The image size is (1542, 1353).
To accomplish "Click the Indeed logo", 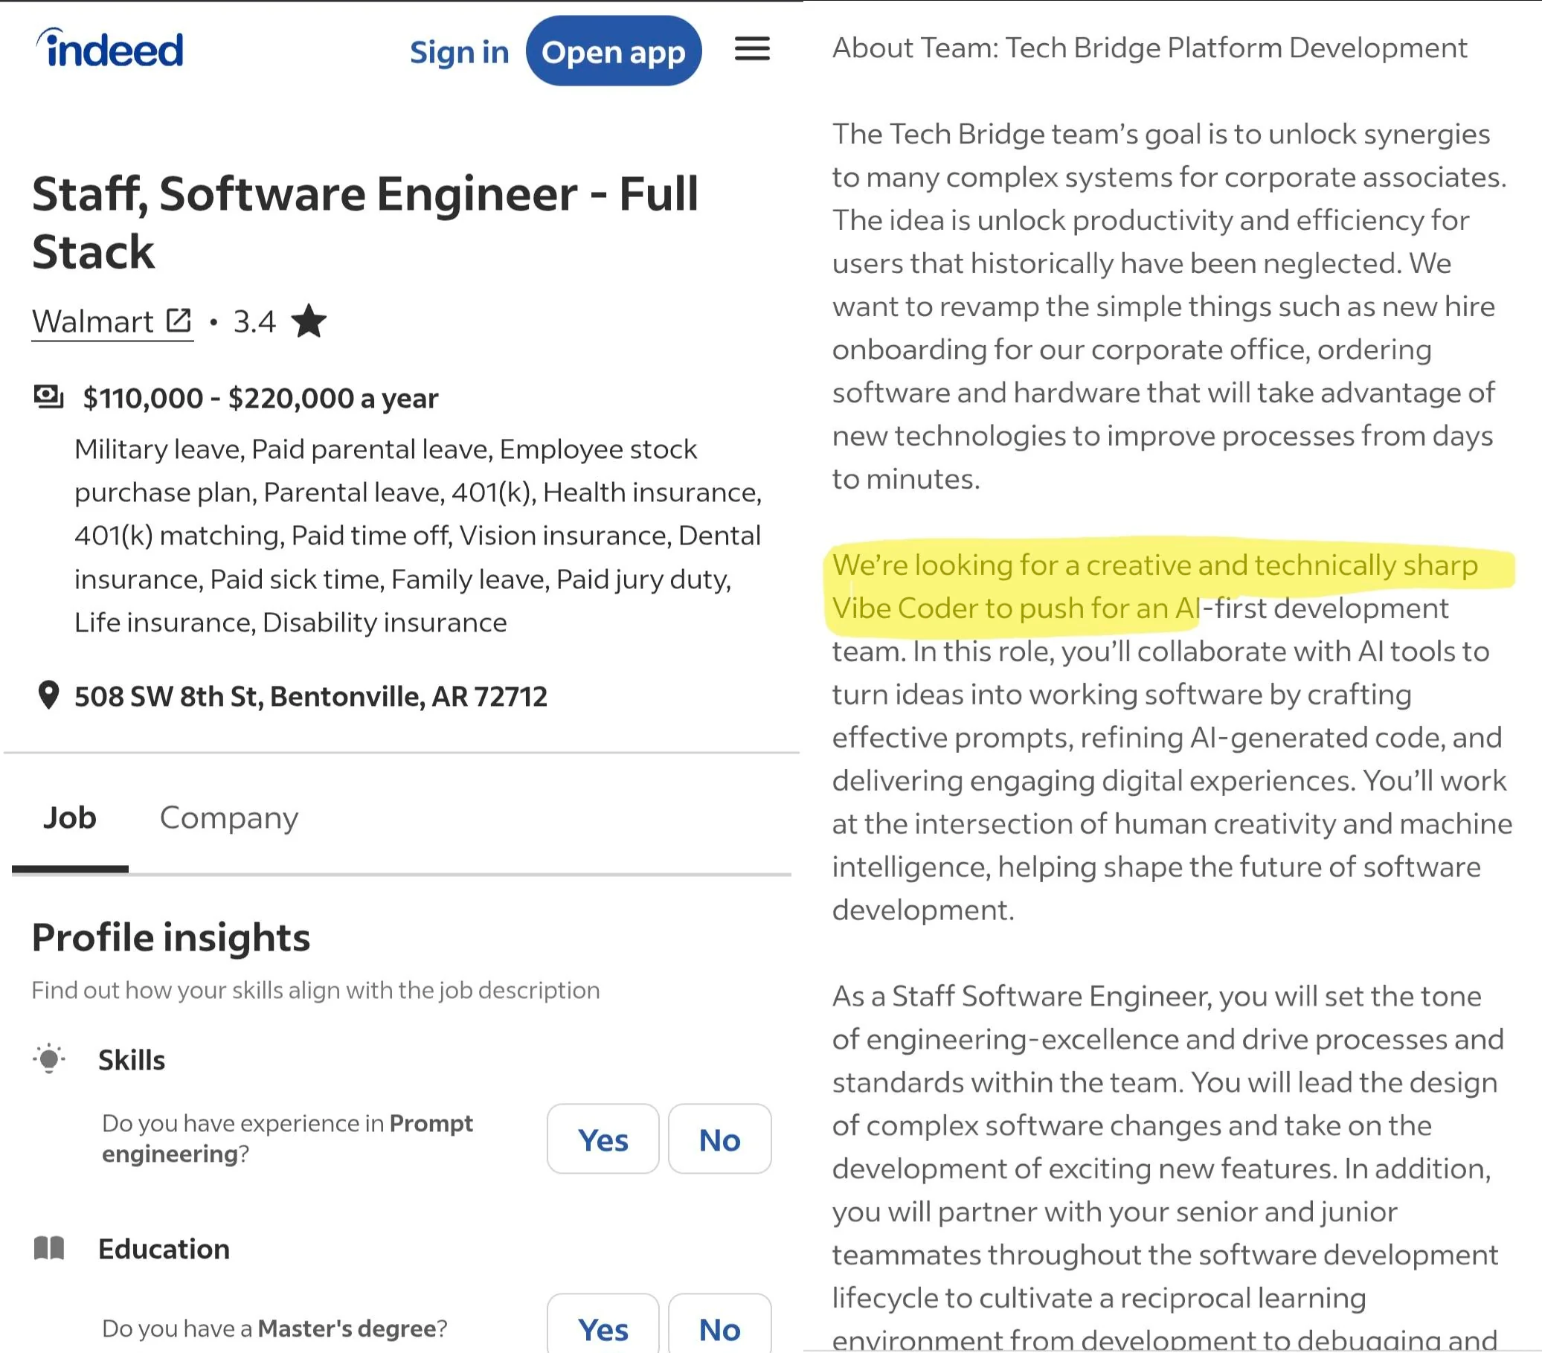I will 110,49.
